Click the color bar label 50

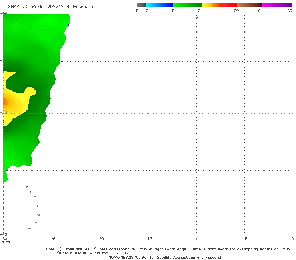pyautogui.click(x=236, y=10)
